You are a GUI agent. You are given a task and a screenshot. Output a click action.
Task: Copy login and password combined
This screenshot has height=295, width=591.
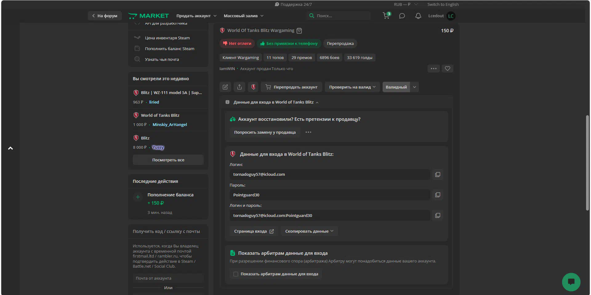click(x=438, y=215)
